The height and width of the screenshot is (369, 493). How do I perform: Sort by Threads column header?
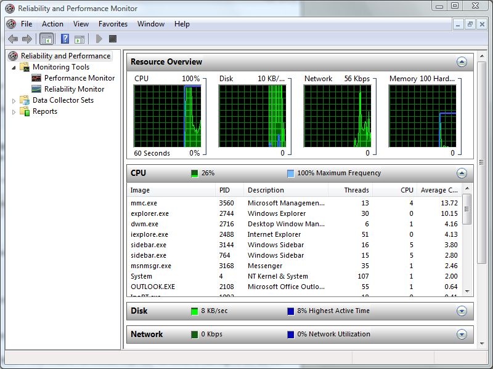pos(350,190)
